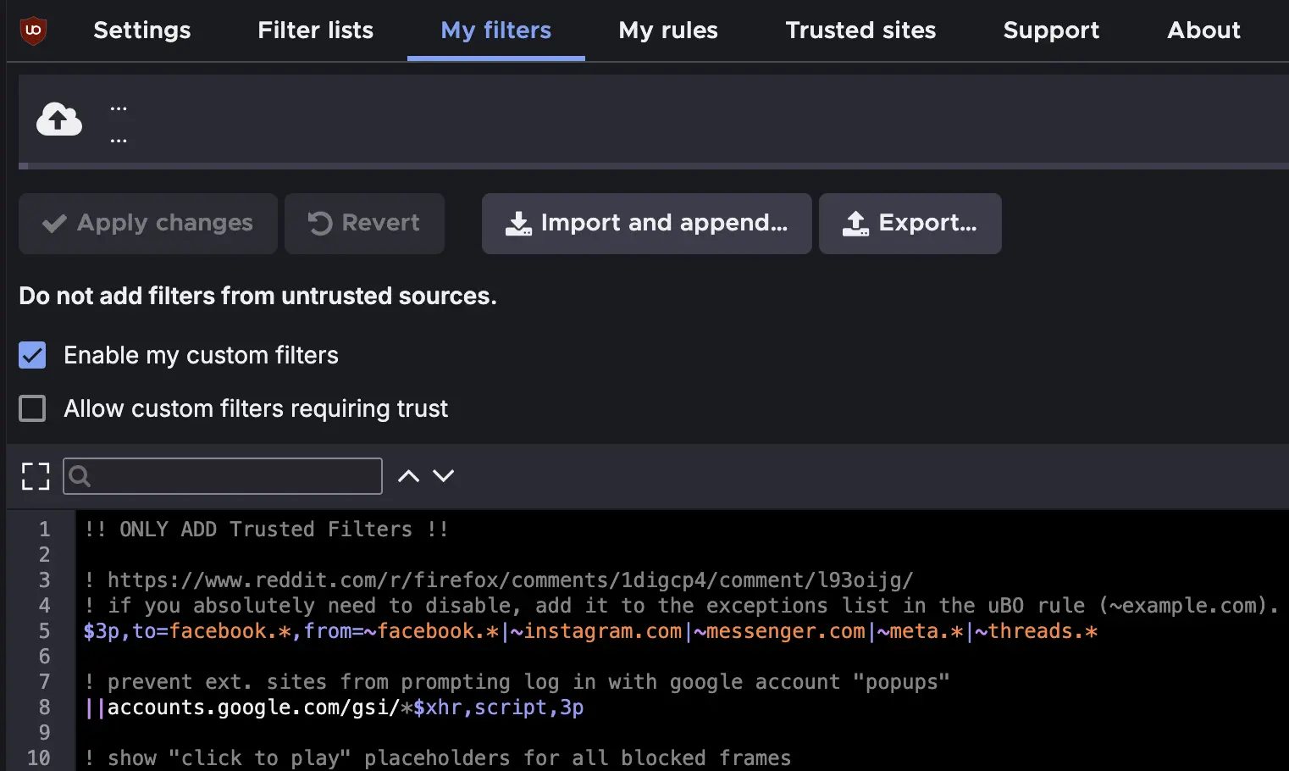Click Import and append button
Screen dimensions: 1289x771
pos(646,224)
